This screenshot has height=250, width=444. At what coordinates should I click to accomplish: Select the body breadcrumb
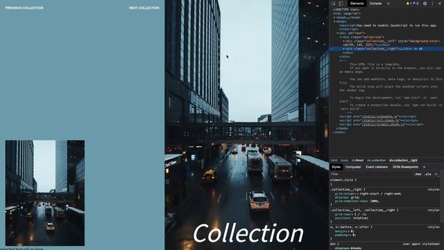(x=344, y=160)
